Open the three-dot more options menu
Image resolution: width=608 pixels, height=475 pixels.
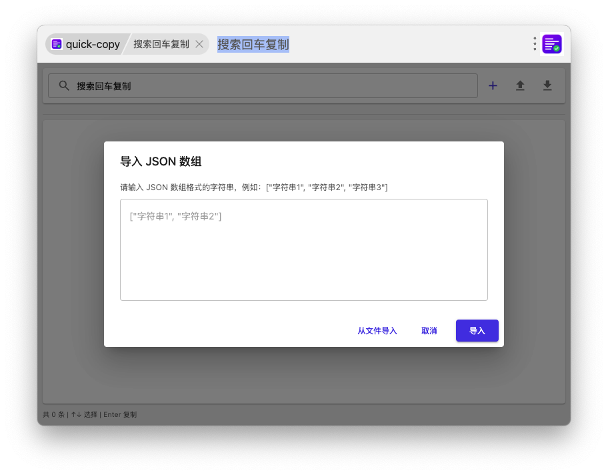pyautogui.click(x=535, y=44)
